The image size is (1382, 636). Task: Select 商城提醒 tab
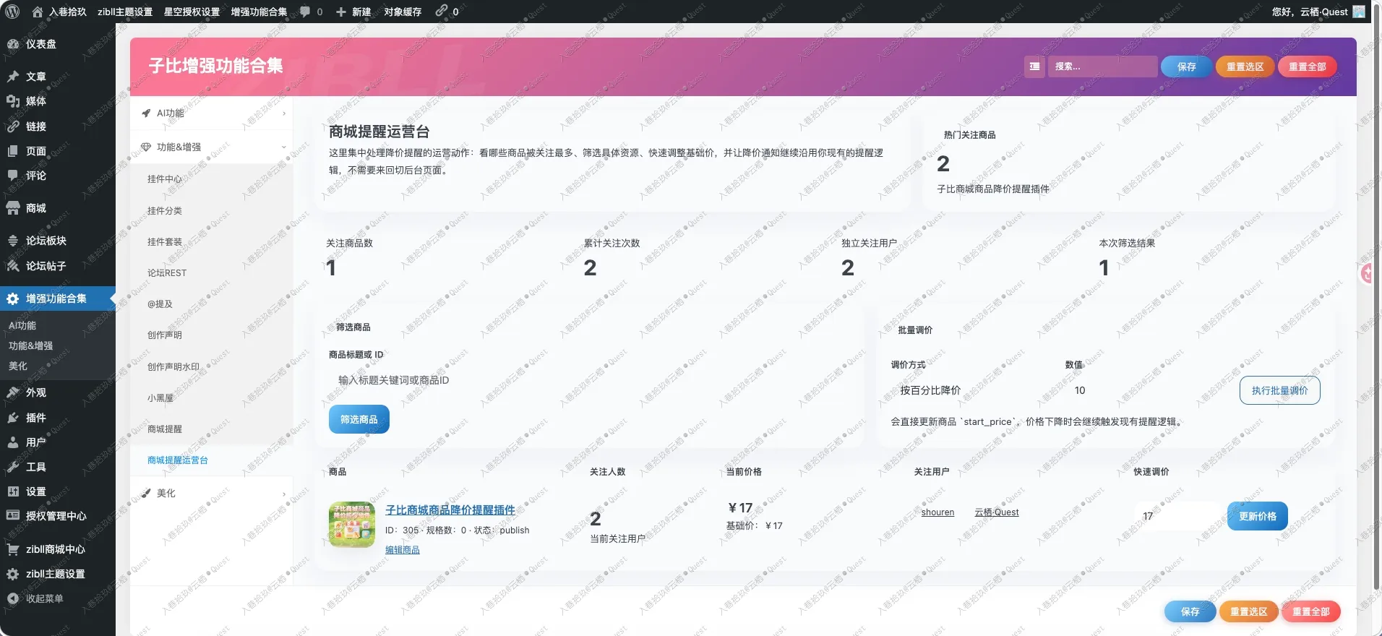click(212, 429)
